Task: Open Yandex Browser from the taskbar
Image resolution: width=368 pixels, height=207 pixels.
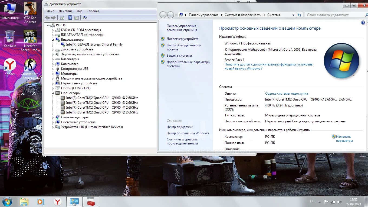Action: click(x=57, y=201)
